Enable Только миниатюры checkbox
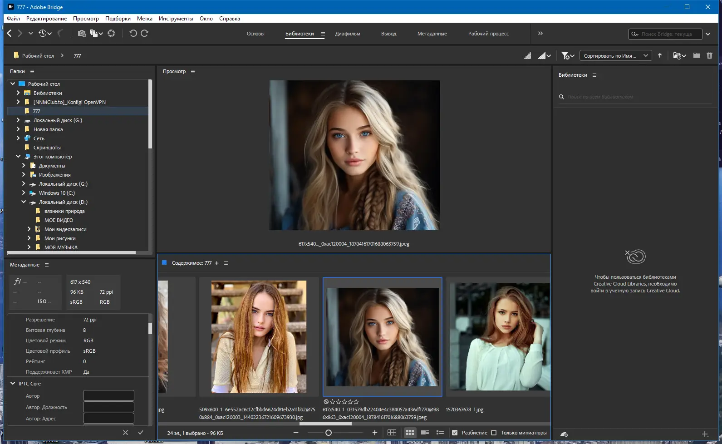This screenshot has height=444, width=722. pyautogui.click(x=494, y=433)
